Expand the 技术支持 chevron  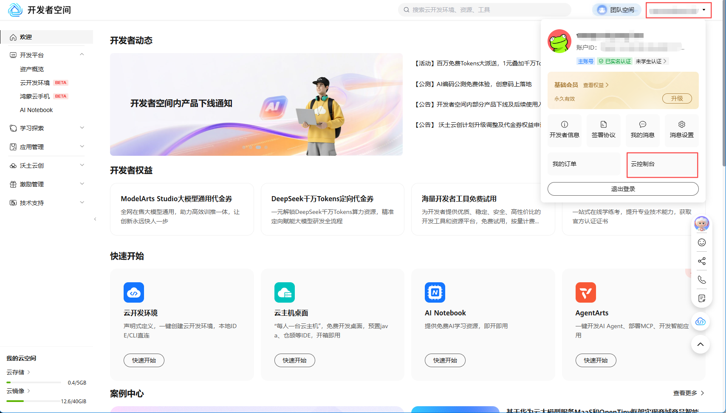click(82, 202)
